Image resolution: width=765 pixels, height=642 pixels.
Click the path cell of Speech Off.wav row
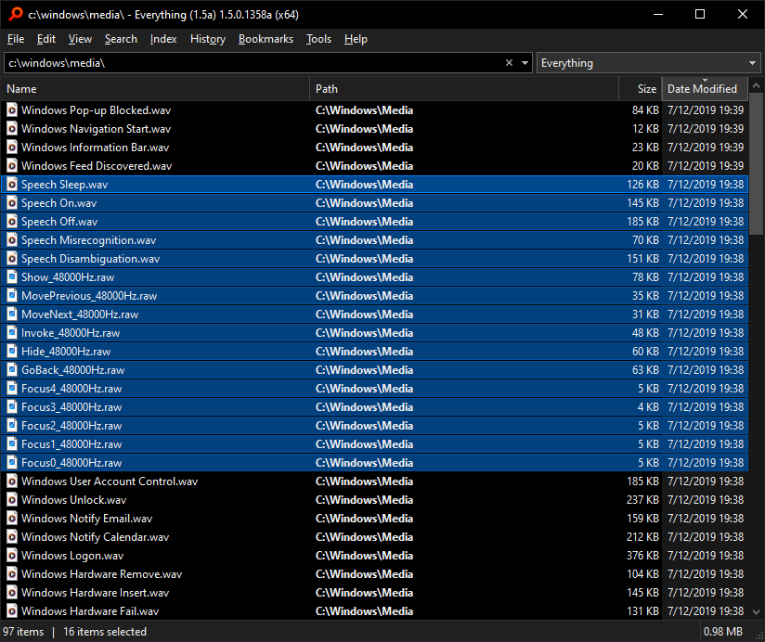coord(364,222)
